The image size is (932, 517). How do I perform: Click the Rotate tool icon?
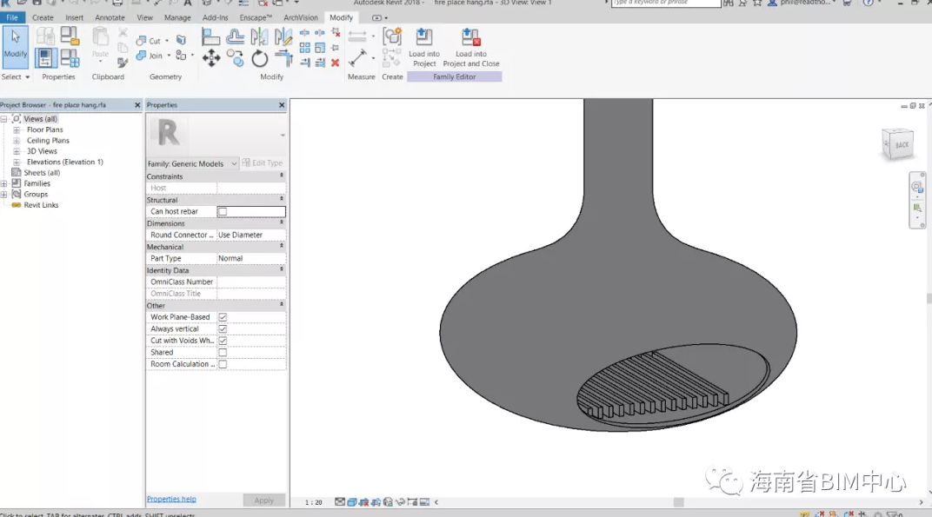pos(260,58)
